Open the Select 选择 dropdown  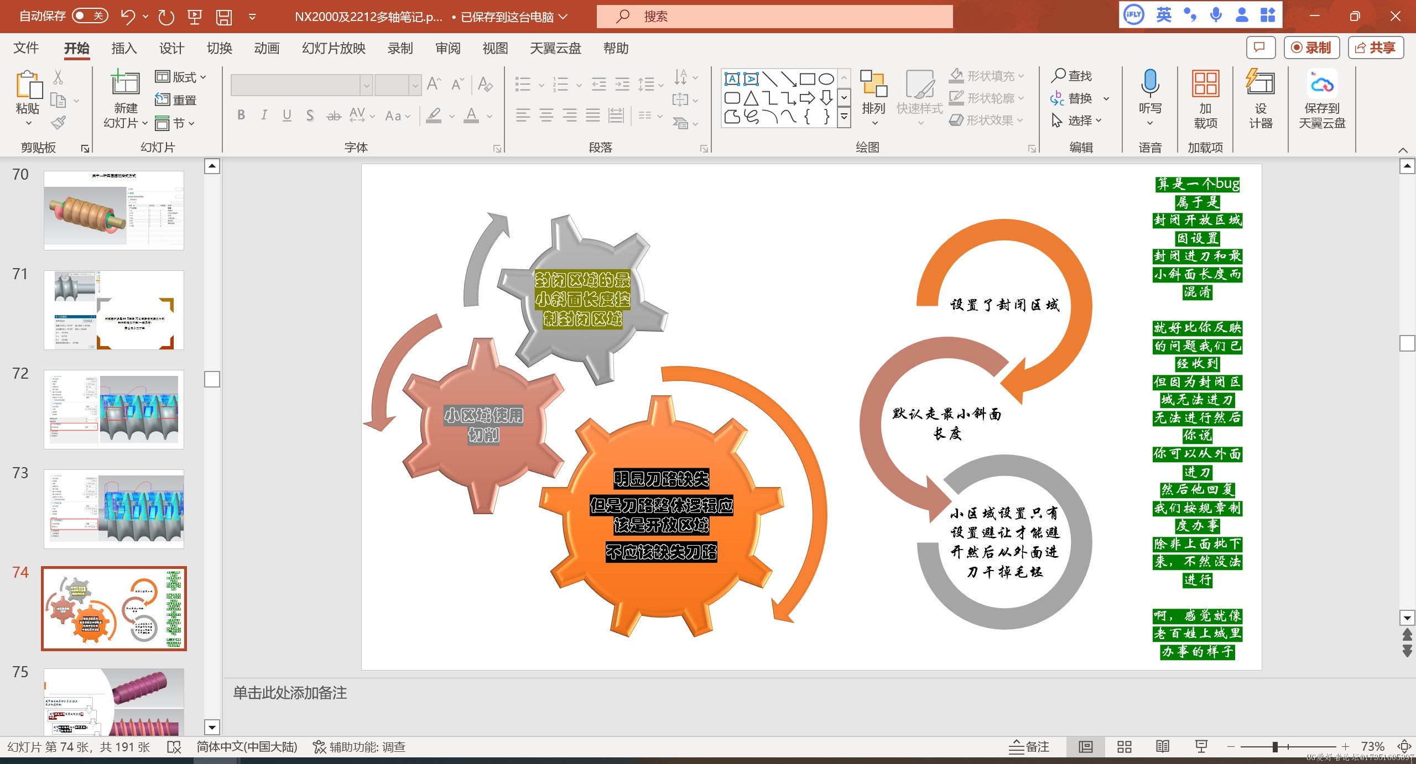(1077, 120)
